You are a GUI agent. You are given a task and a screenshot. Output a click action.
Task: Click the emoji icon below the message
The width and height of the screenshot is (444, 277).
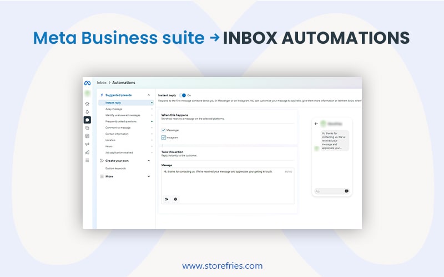point(176,198)
